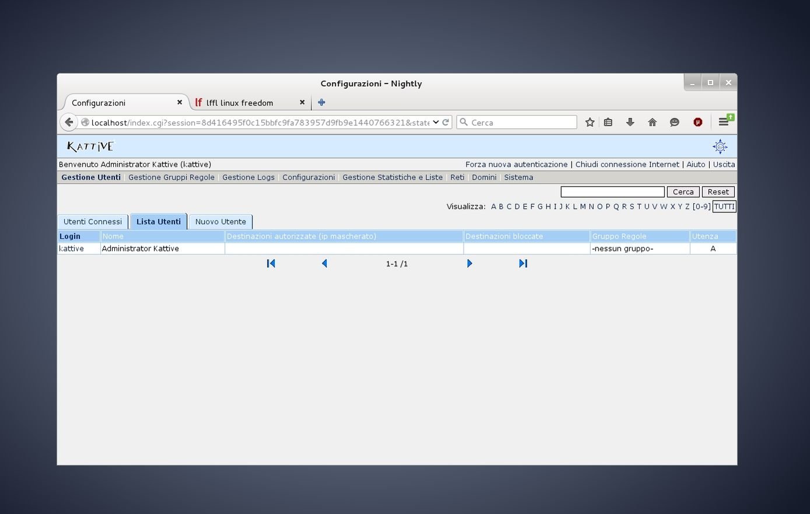This screenshot has height=514, width=810.
Task: Reload the page with the refresh icon
Action: (446, 122)
